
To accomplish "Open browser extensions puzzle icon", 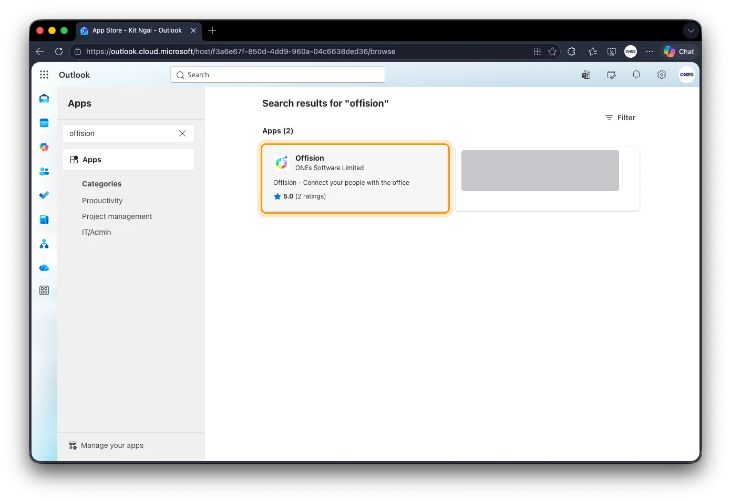I will coord(571,51).
